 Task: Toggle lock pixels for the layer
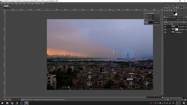point(167,24)
